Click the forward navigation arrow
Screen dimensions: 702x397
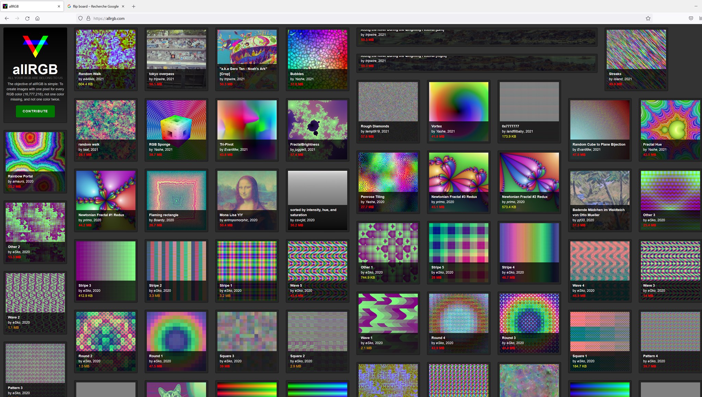pos(17,18)
